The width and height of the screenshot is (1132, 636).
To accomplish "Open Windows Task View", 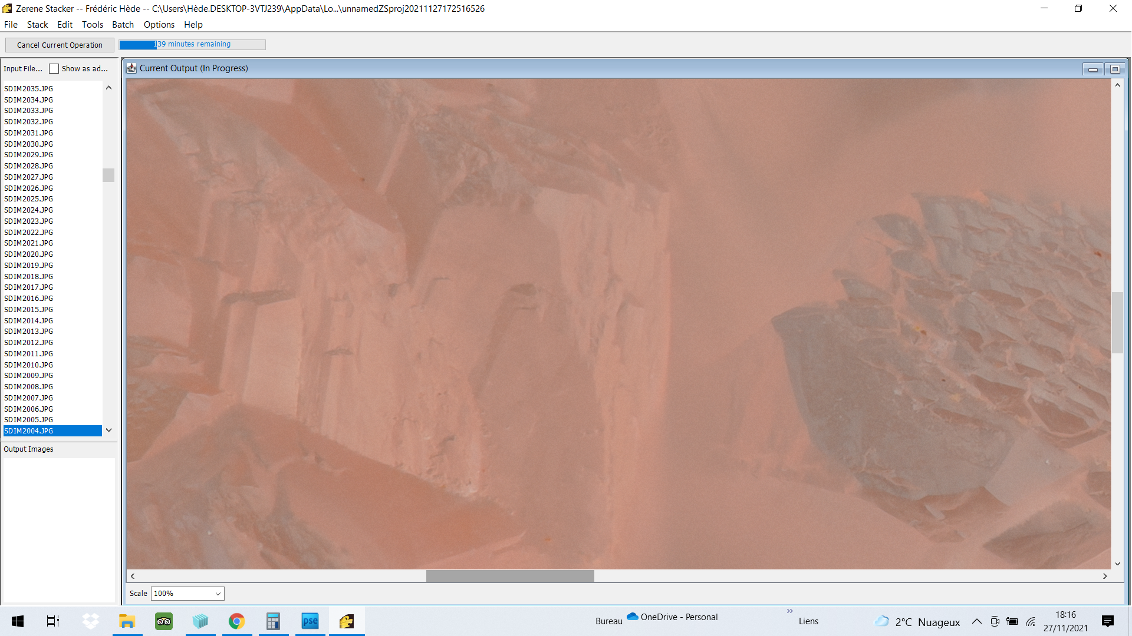I will (x=53, y=621).
